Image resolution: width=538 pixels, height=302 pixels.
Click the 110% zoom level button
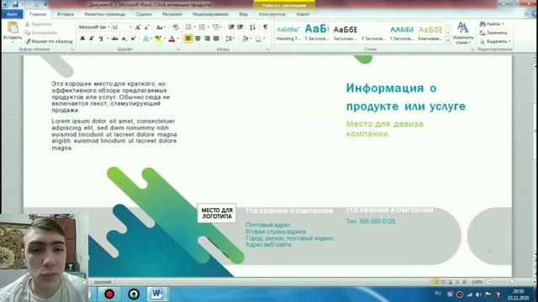(477, 282)
